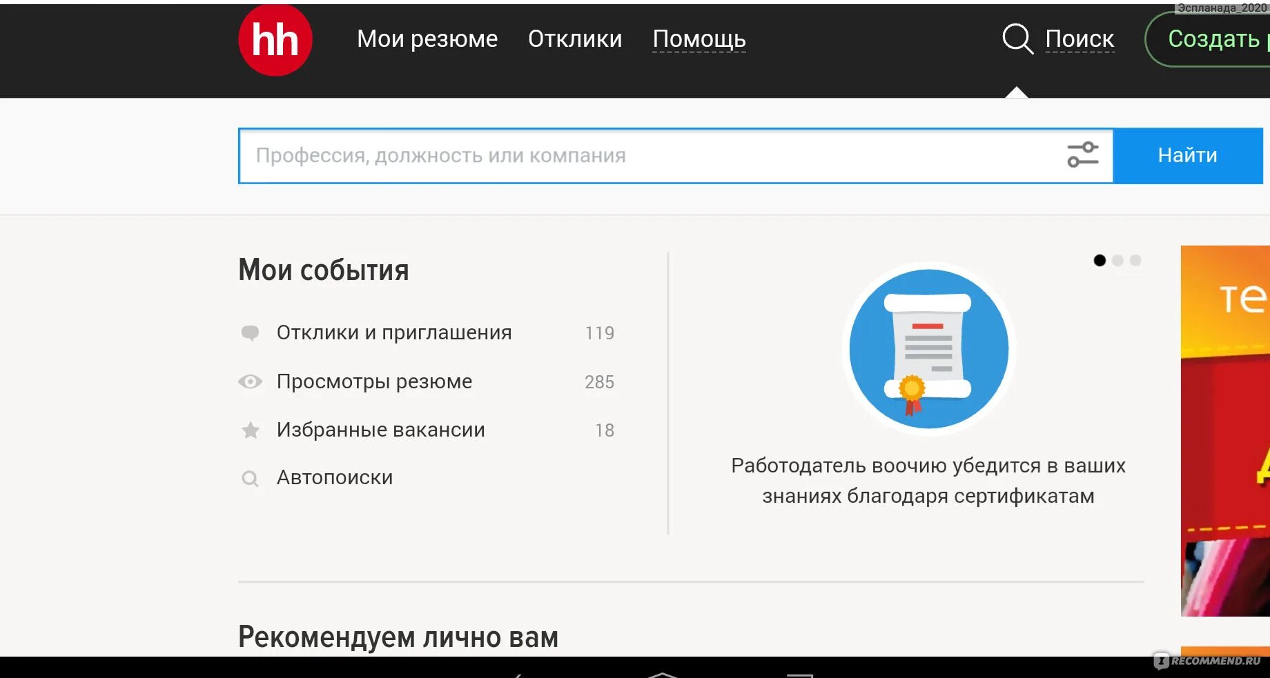Click the 18 favorite vacancies counter

click(x=605, y=430)
